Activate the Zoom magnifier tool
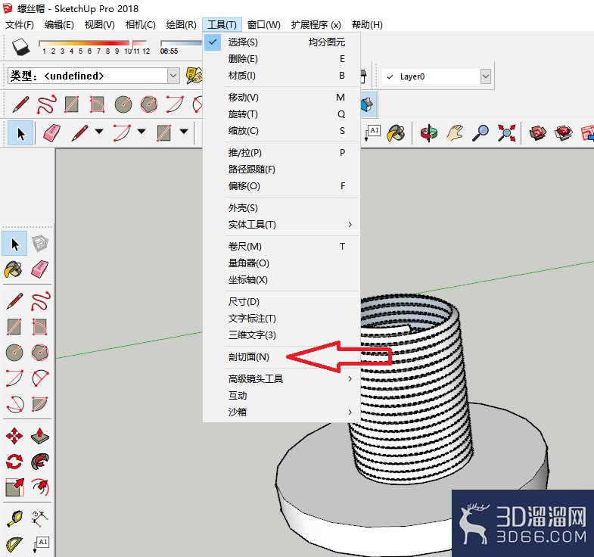Image resolution: width=594 pixels, height=557 pixels. (480, 133)
